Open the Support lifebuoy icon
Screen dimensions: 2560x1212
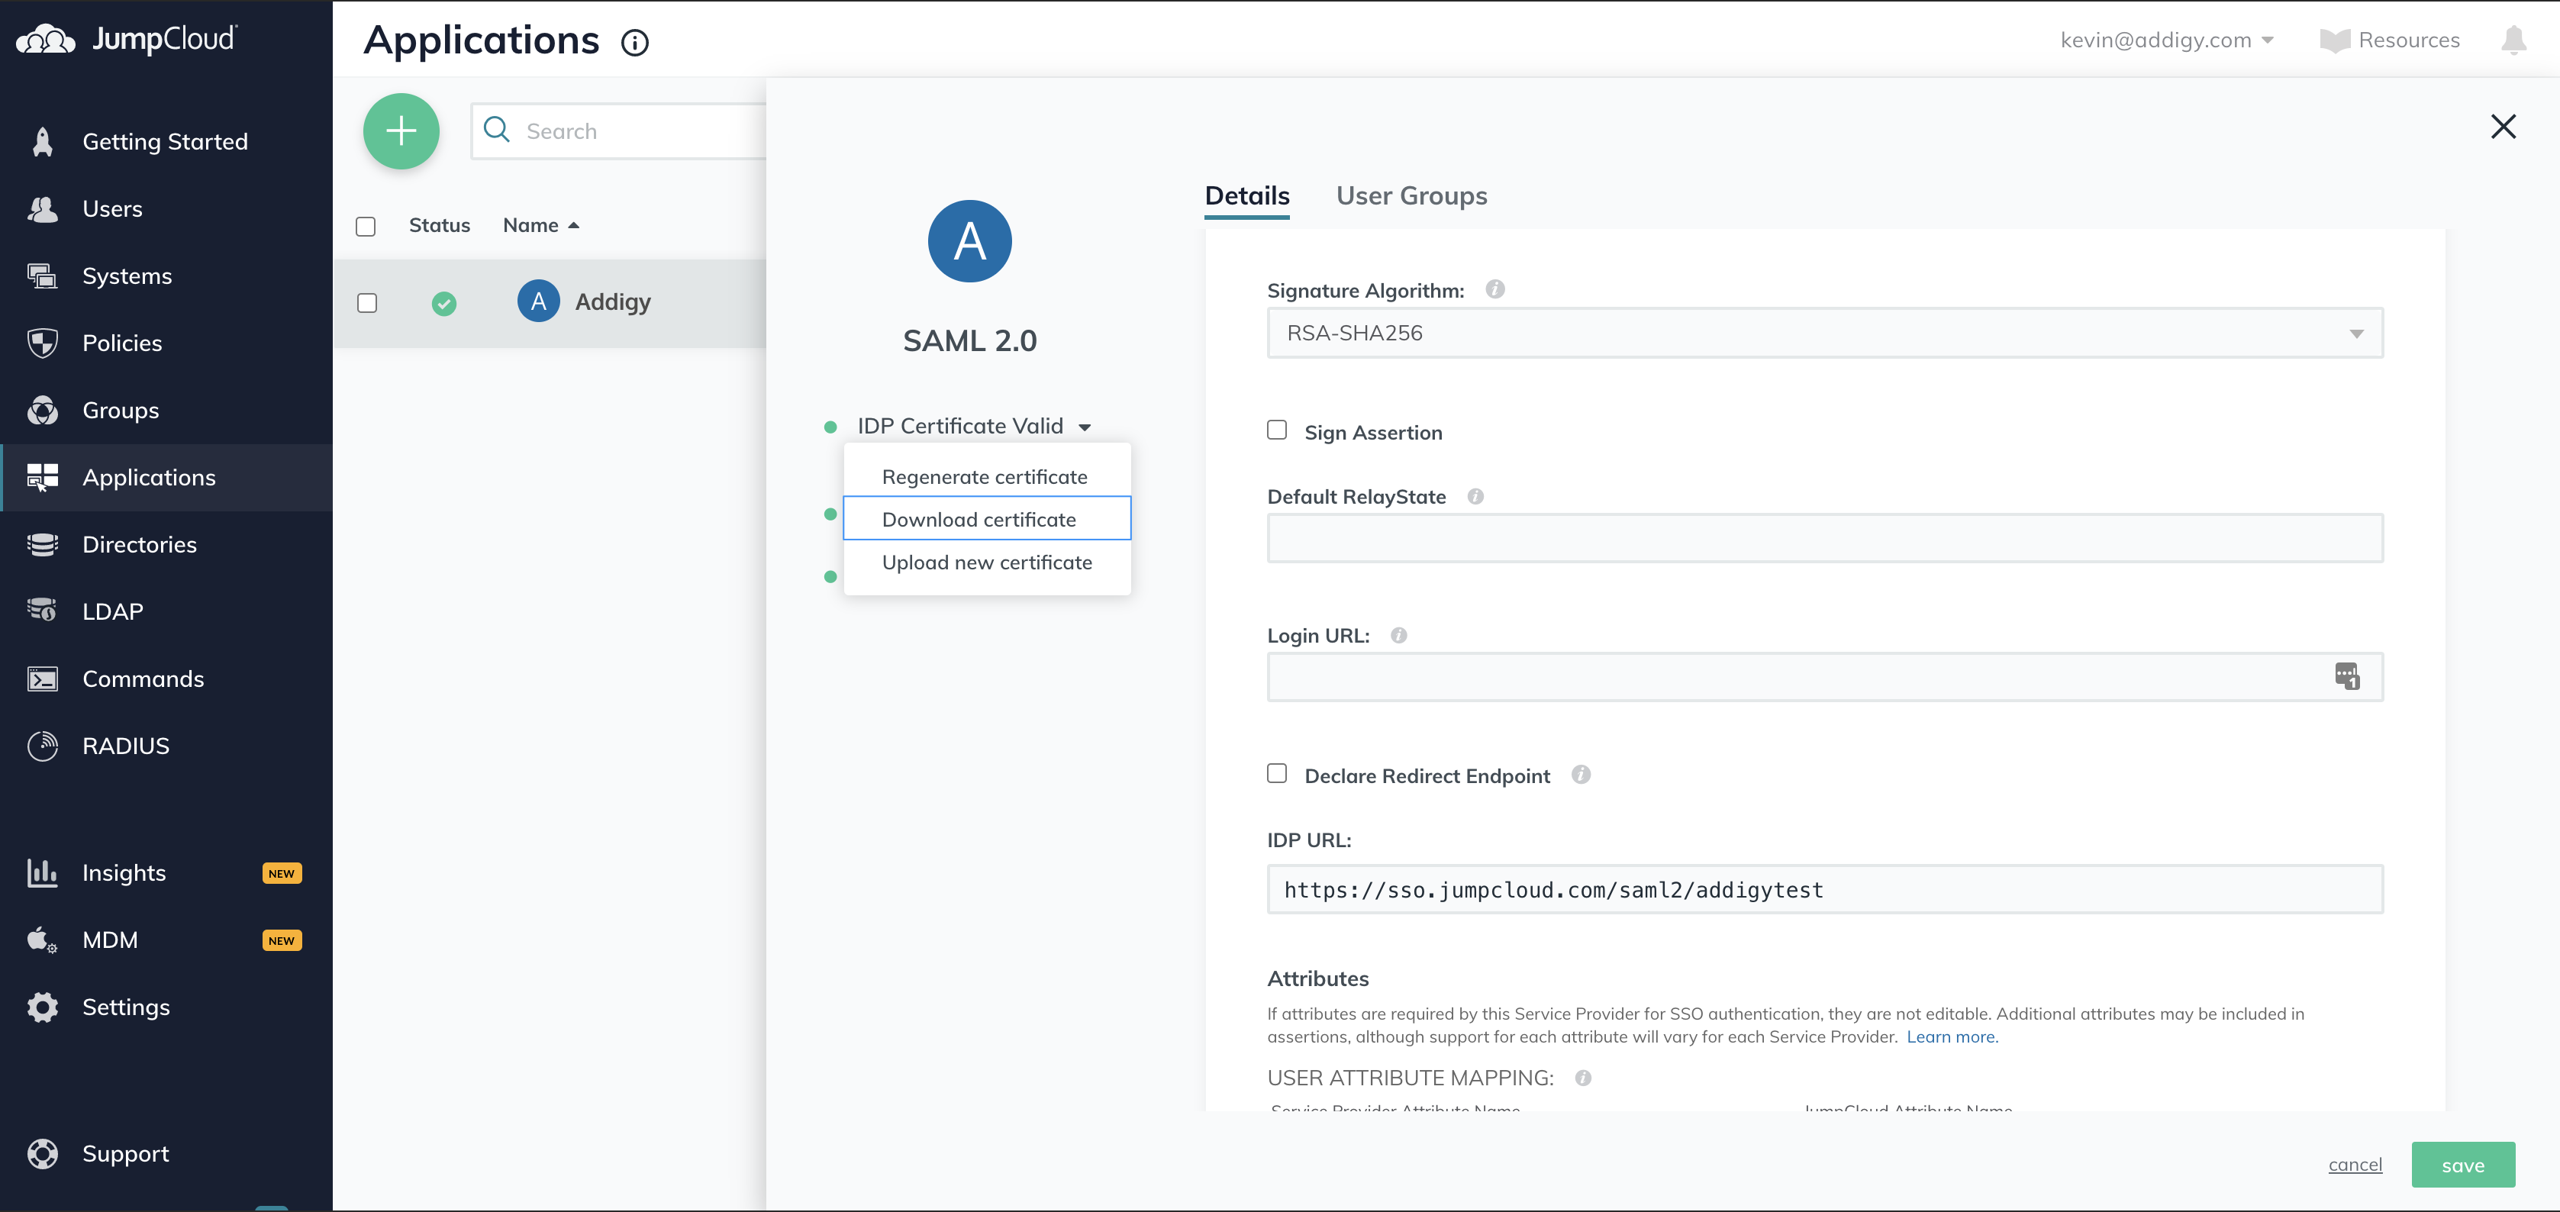pyautogui.click(x=43, y=1155)
